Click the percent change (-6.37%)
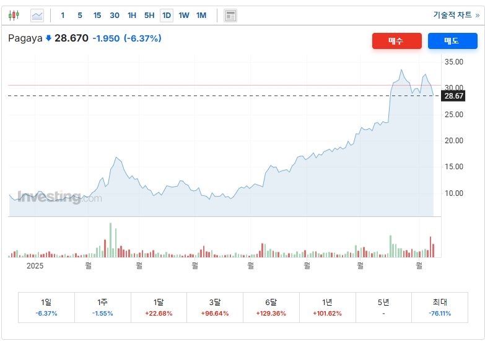Image resolution: width=485 pixels, height=341 pixels. (x=142, y=38)
